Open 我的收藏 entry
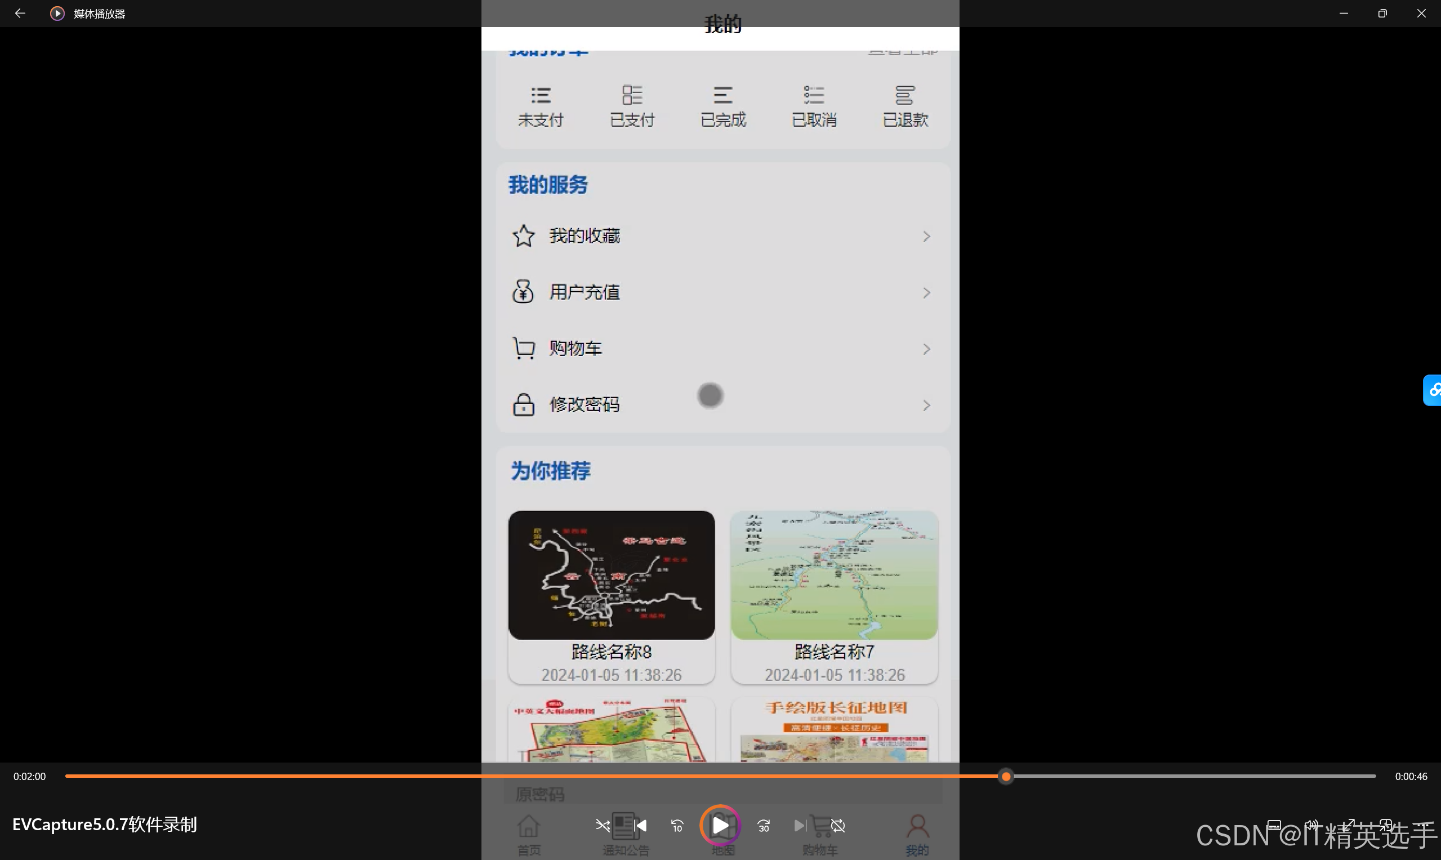This screenshot has width=1441, height=860. pyautogui.click(x=722, y=236)
